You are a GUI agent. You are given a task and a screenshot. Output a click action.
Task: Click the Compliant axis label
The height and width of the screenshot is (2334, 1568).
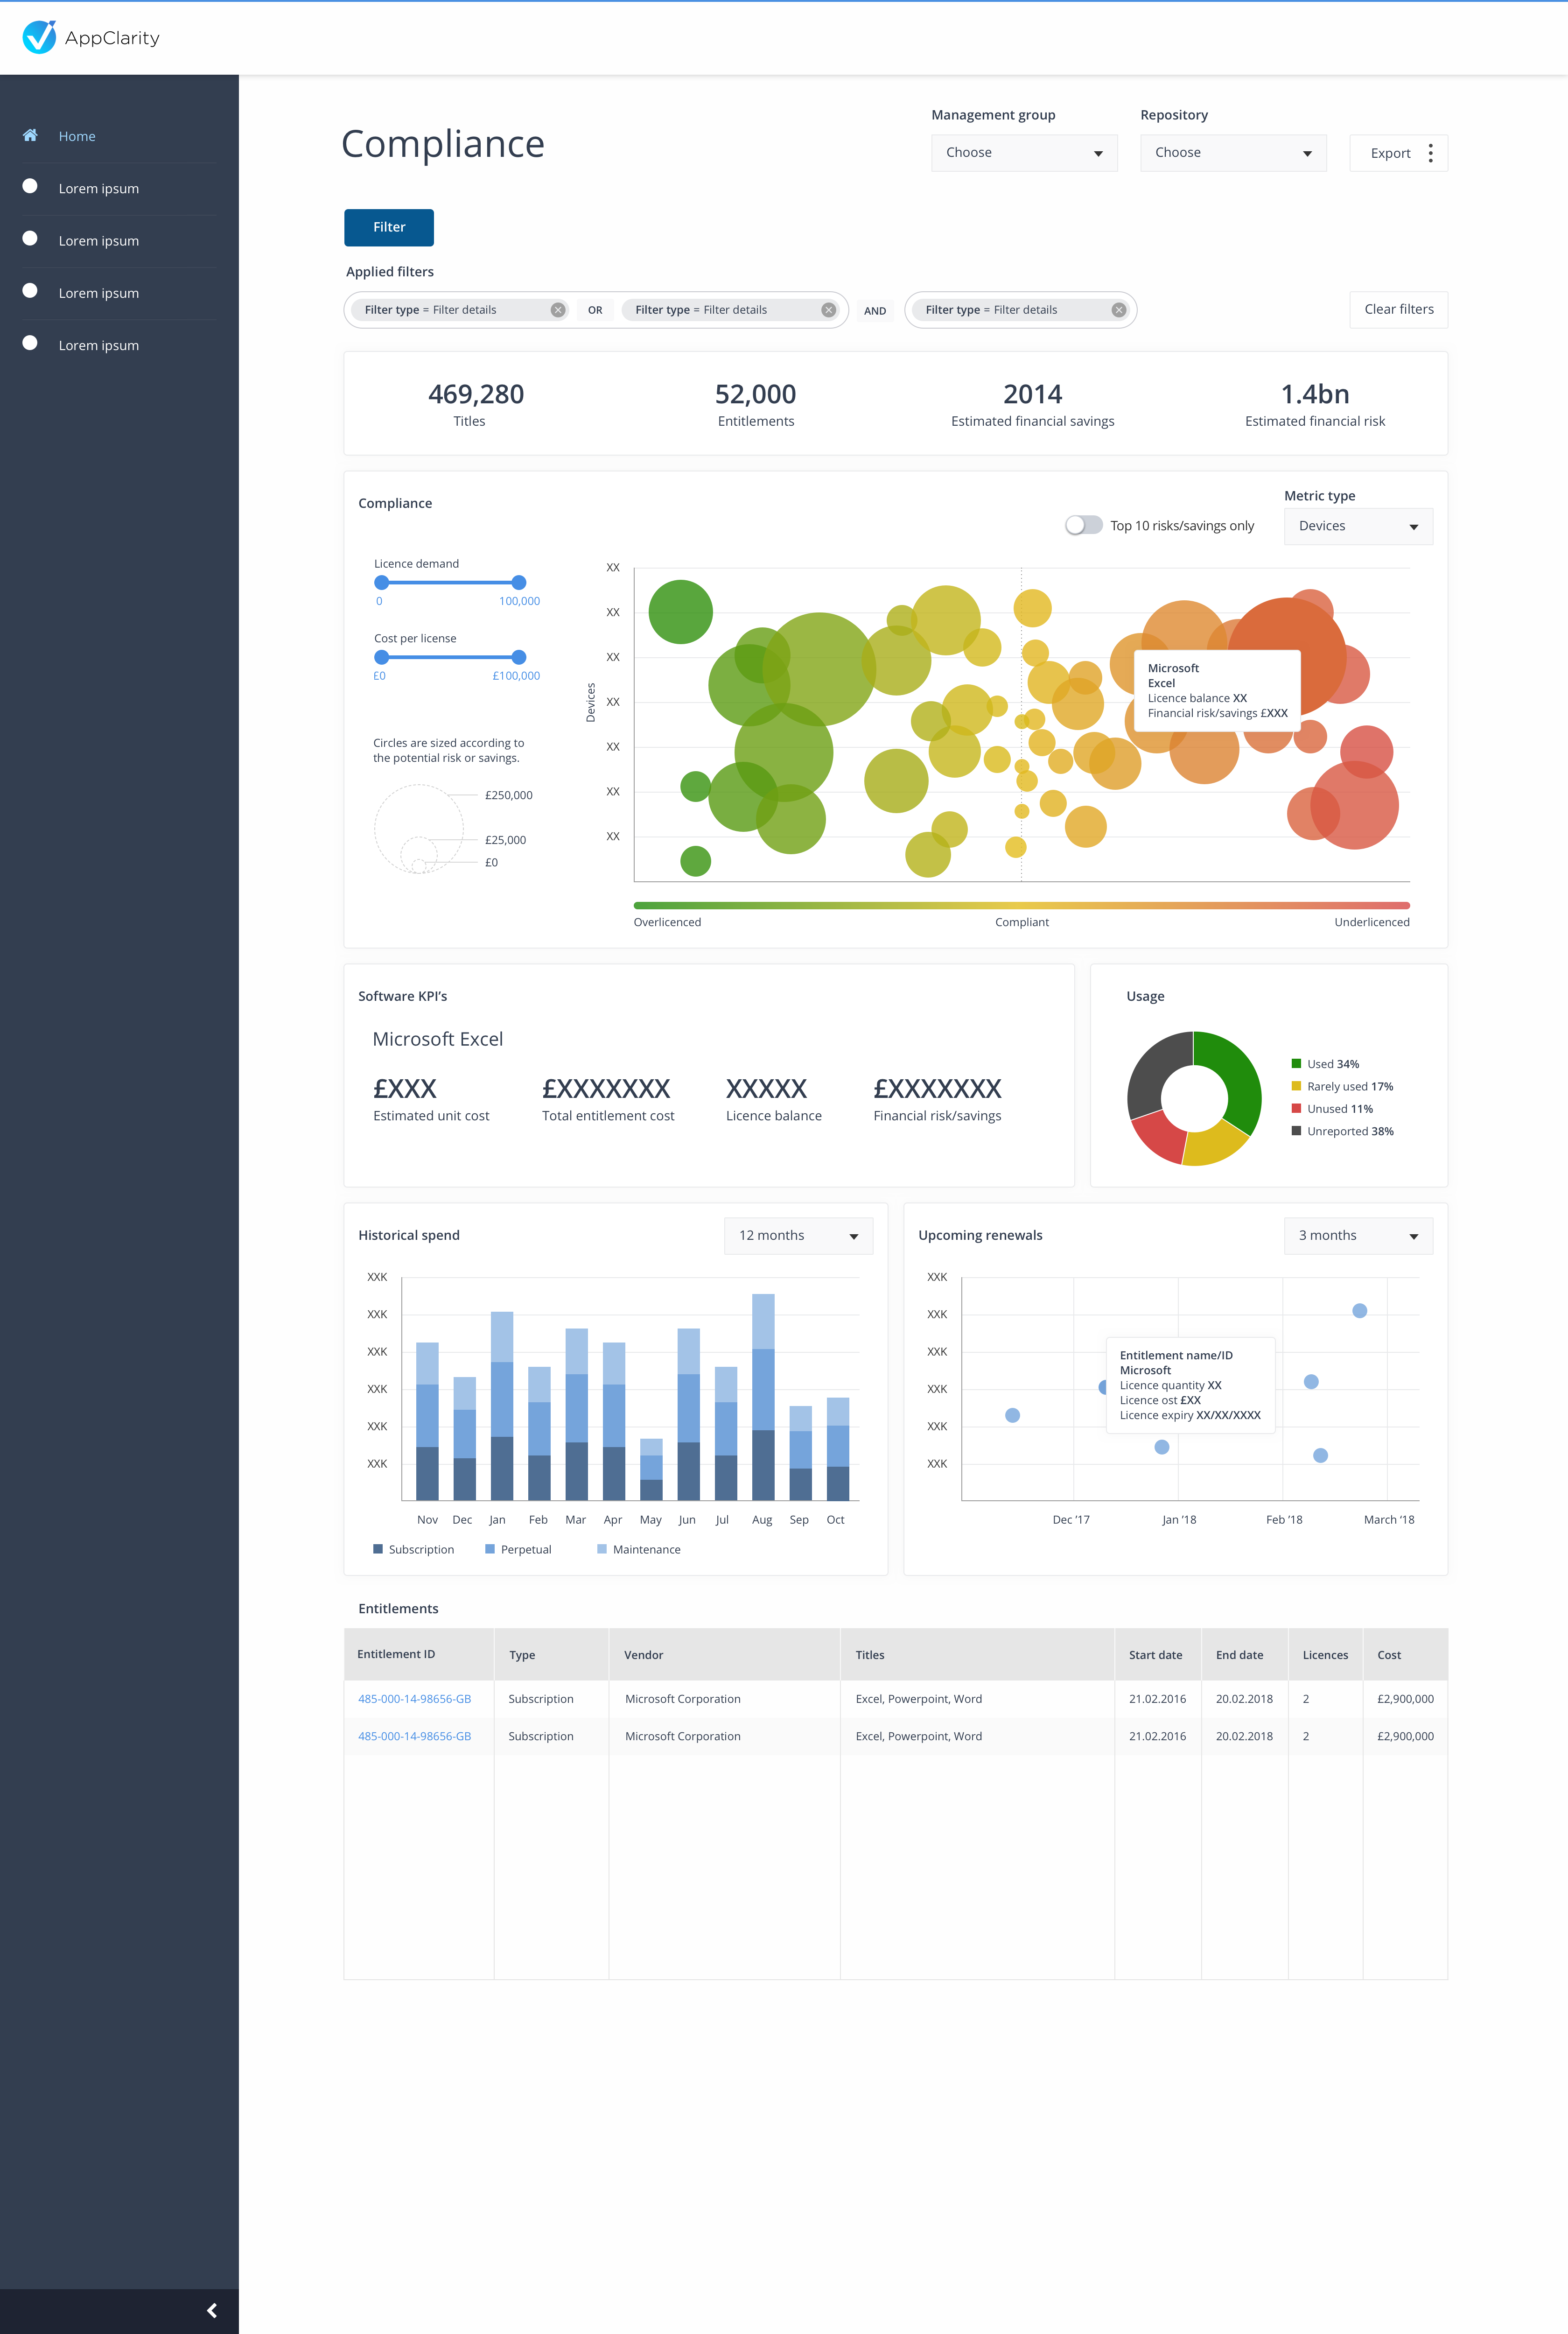(x=1021, y=922)
